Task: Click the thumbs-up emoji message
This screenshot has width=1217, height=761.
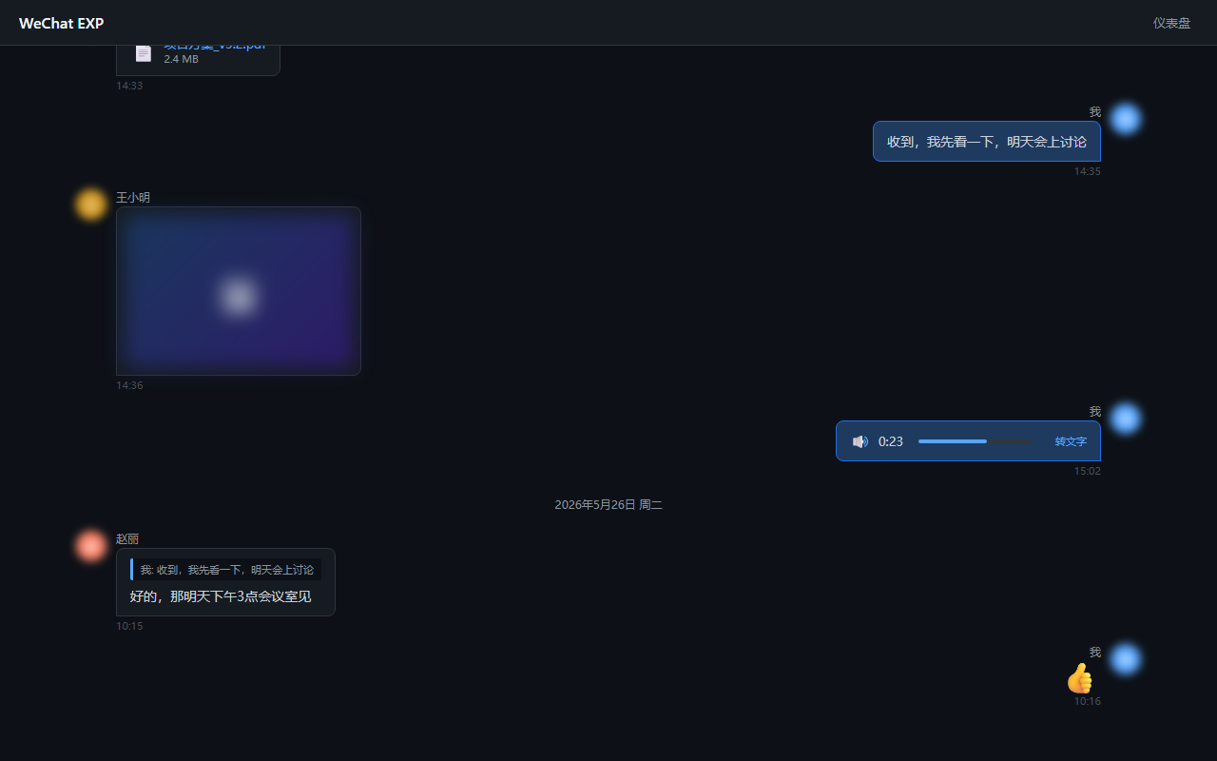Action: pyautogui.click(x=1079, y=678)
